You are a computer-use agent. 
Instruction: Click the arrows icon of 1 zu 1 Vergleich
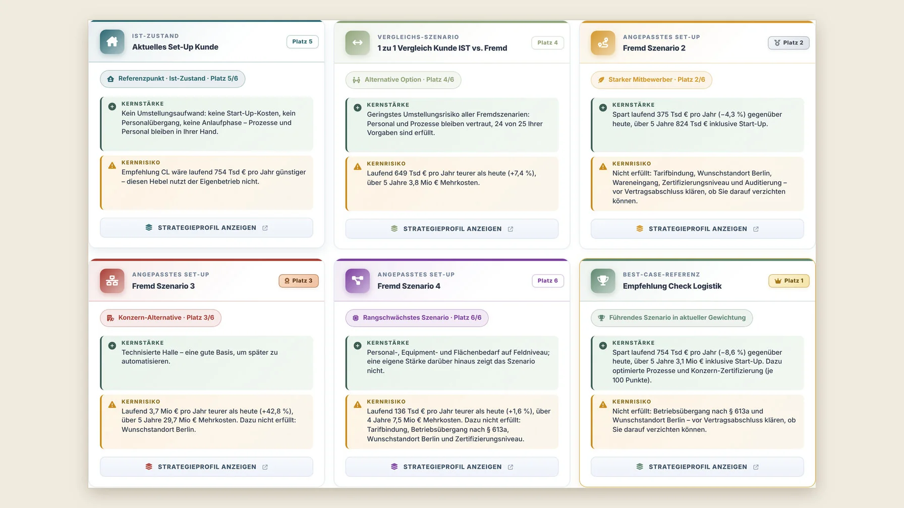(x=358, y=43)
